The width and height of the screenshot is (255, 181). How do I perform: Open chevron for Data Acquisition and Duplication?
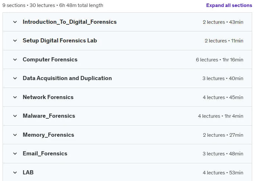click(x=15, y=78)
